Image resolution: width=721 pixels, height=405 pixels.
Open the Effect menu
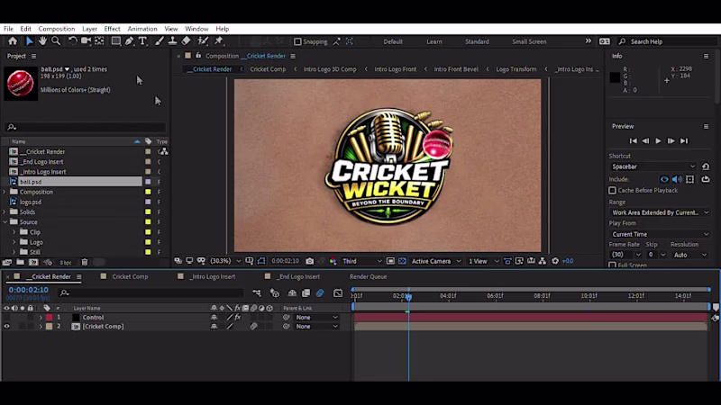(x=112, y=29)
